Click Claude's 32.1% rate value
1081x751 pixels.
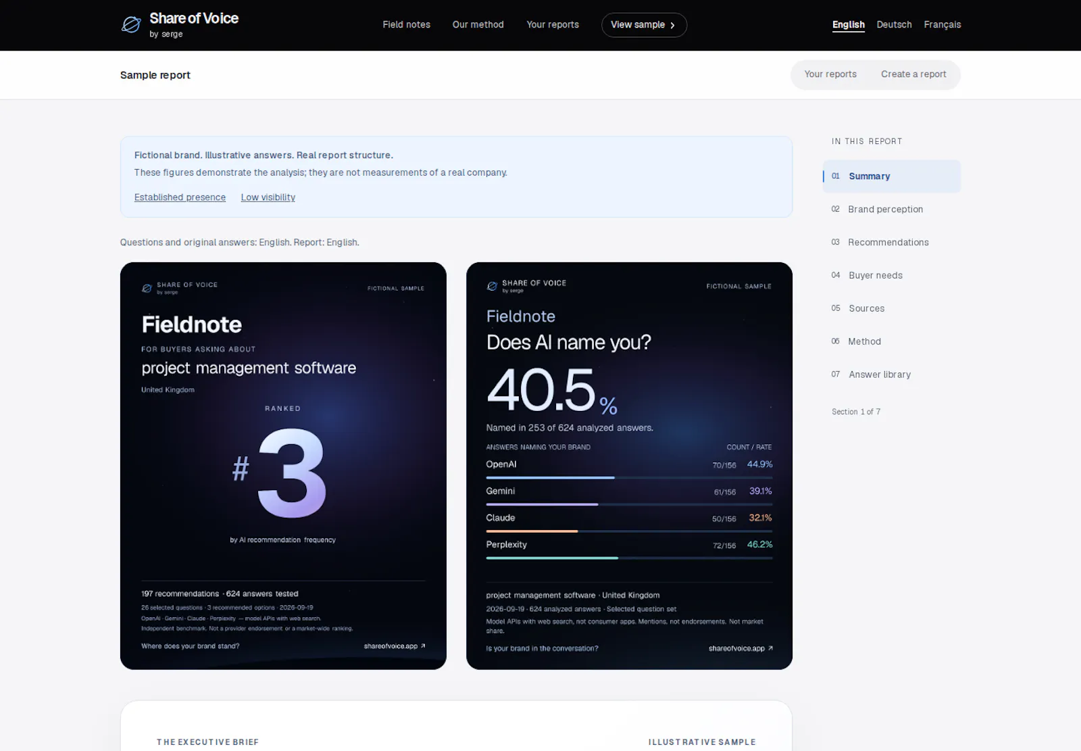(x=760, y=518)
